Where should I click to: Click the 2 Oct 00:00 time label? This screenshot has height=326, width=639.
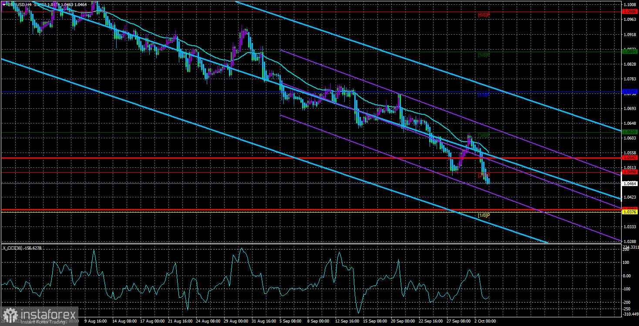[484, 322]
